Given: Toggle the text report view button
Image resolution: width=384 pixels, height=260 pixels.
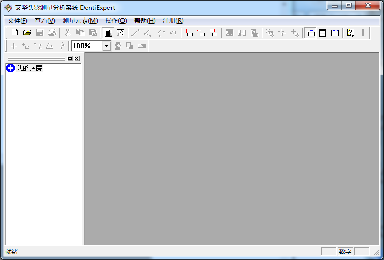Looking at the screenshot, I should pos(108,33).
